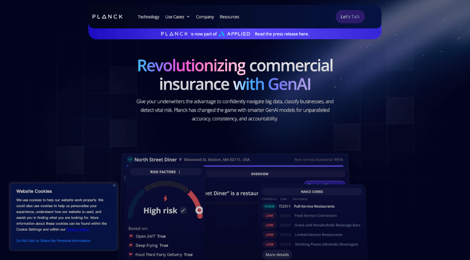Open the Company menu item
Screen dimensions: 470x260
205,17
